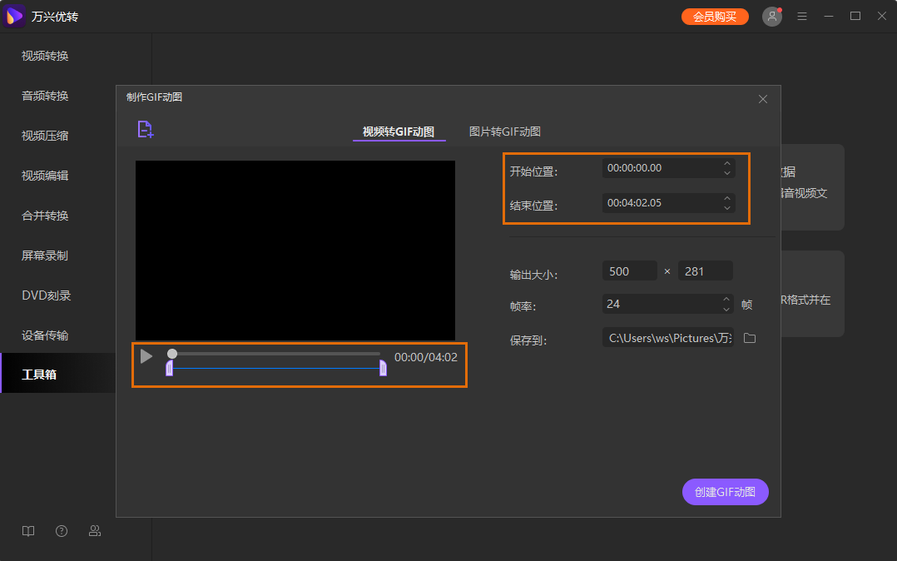Open the folder browse icon next to save path
Screen dimensions: 897x561
(x=749, y=338)
